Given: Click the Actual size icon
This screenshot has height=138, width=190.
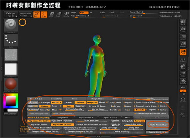Looking at the screenshot, I should click(x=183, y=37).
